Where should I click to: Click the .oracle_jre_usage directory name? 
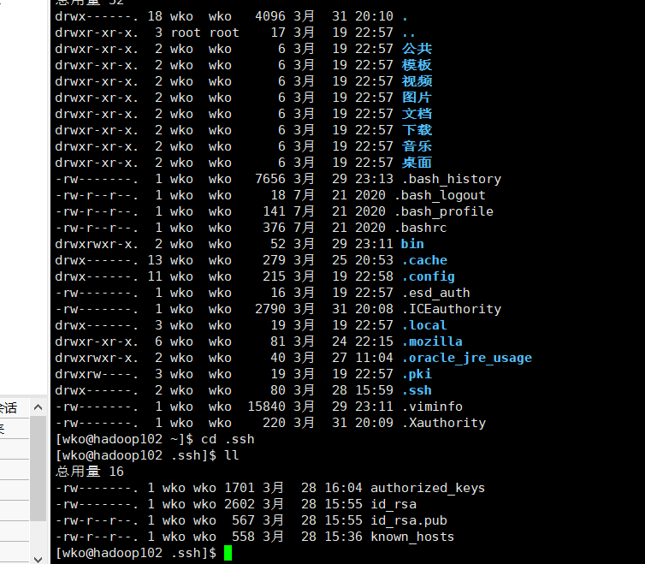click(x=467, y=358)
